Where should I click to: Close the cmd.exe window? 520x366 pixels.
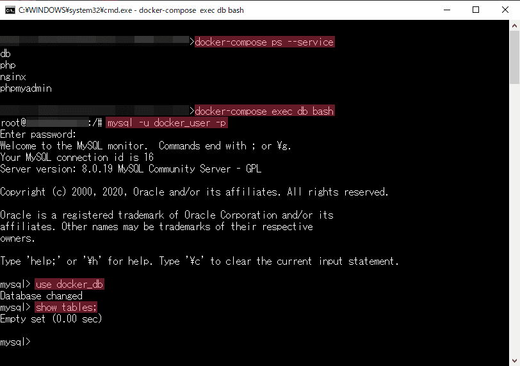[x=505, y=10]
